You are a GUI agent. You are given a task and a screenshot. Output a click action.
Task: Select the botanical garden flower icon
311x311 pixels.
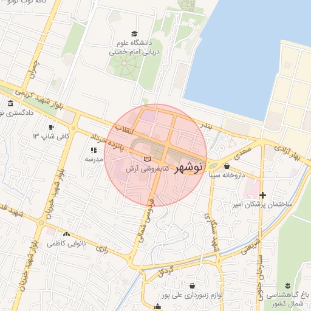288,285
